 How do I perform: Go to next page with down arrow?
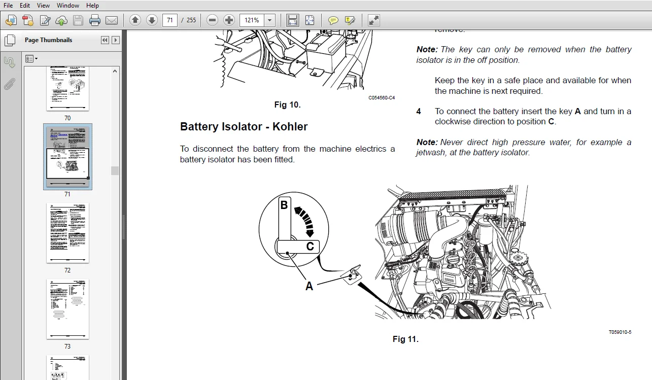coord(152,20)
